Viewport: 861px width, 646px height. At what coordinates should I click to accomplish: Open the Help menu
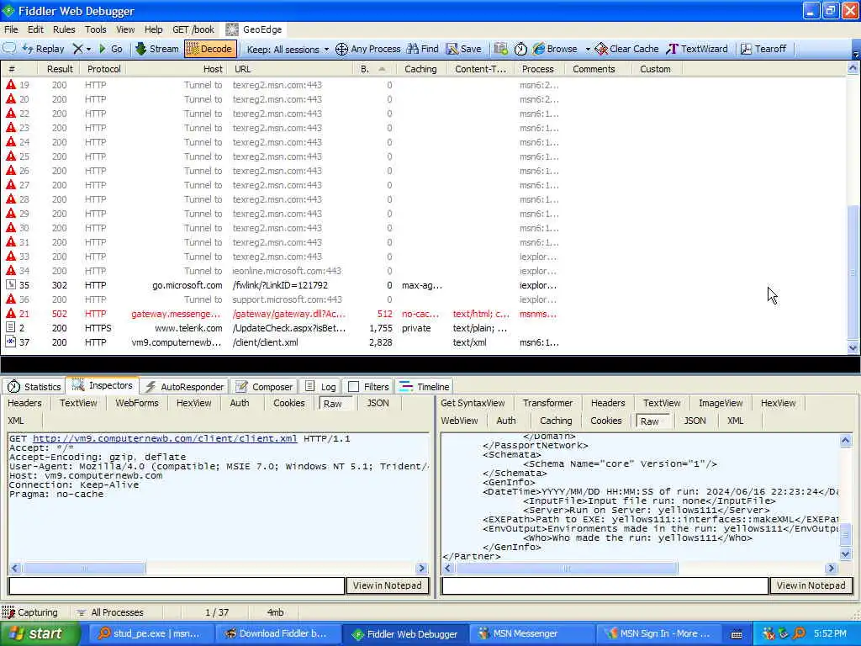(x=153, y=29)
